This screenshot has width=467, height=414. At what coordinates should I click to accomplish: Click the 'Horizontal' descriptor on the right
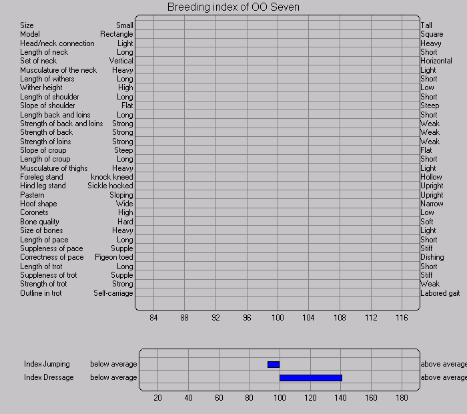click(436, 61)
